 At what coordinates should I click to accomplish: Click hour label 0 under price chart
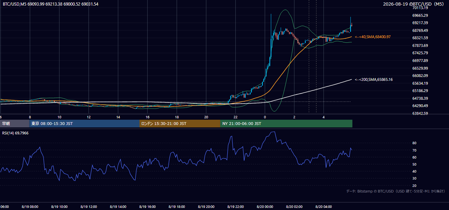click(265, 117)
